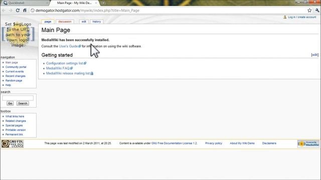321x180 pixels.
Task: Go to Main page in navigation
Action: (x=12, y=62)
